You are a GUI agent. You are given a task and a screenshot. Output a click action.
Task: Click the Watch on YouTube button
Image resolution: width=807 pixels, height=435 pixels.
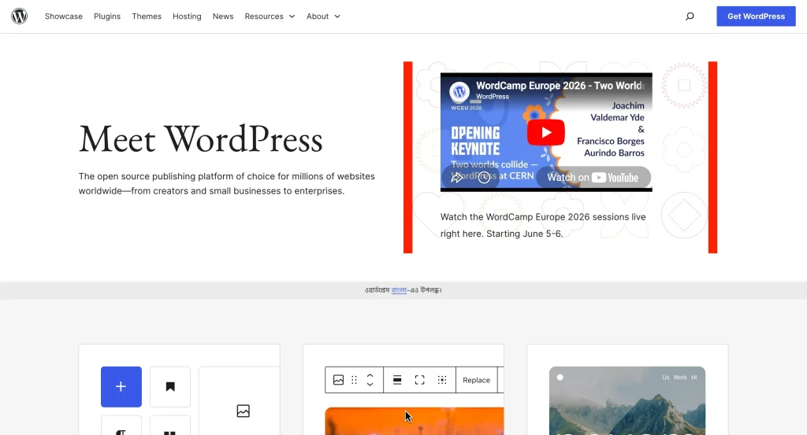click(593, 178)
